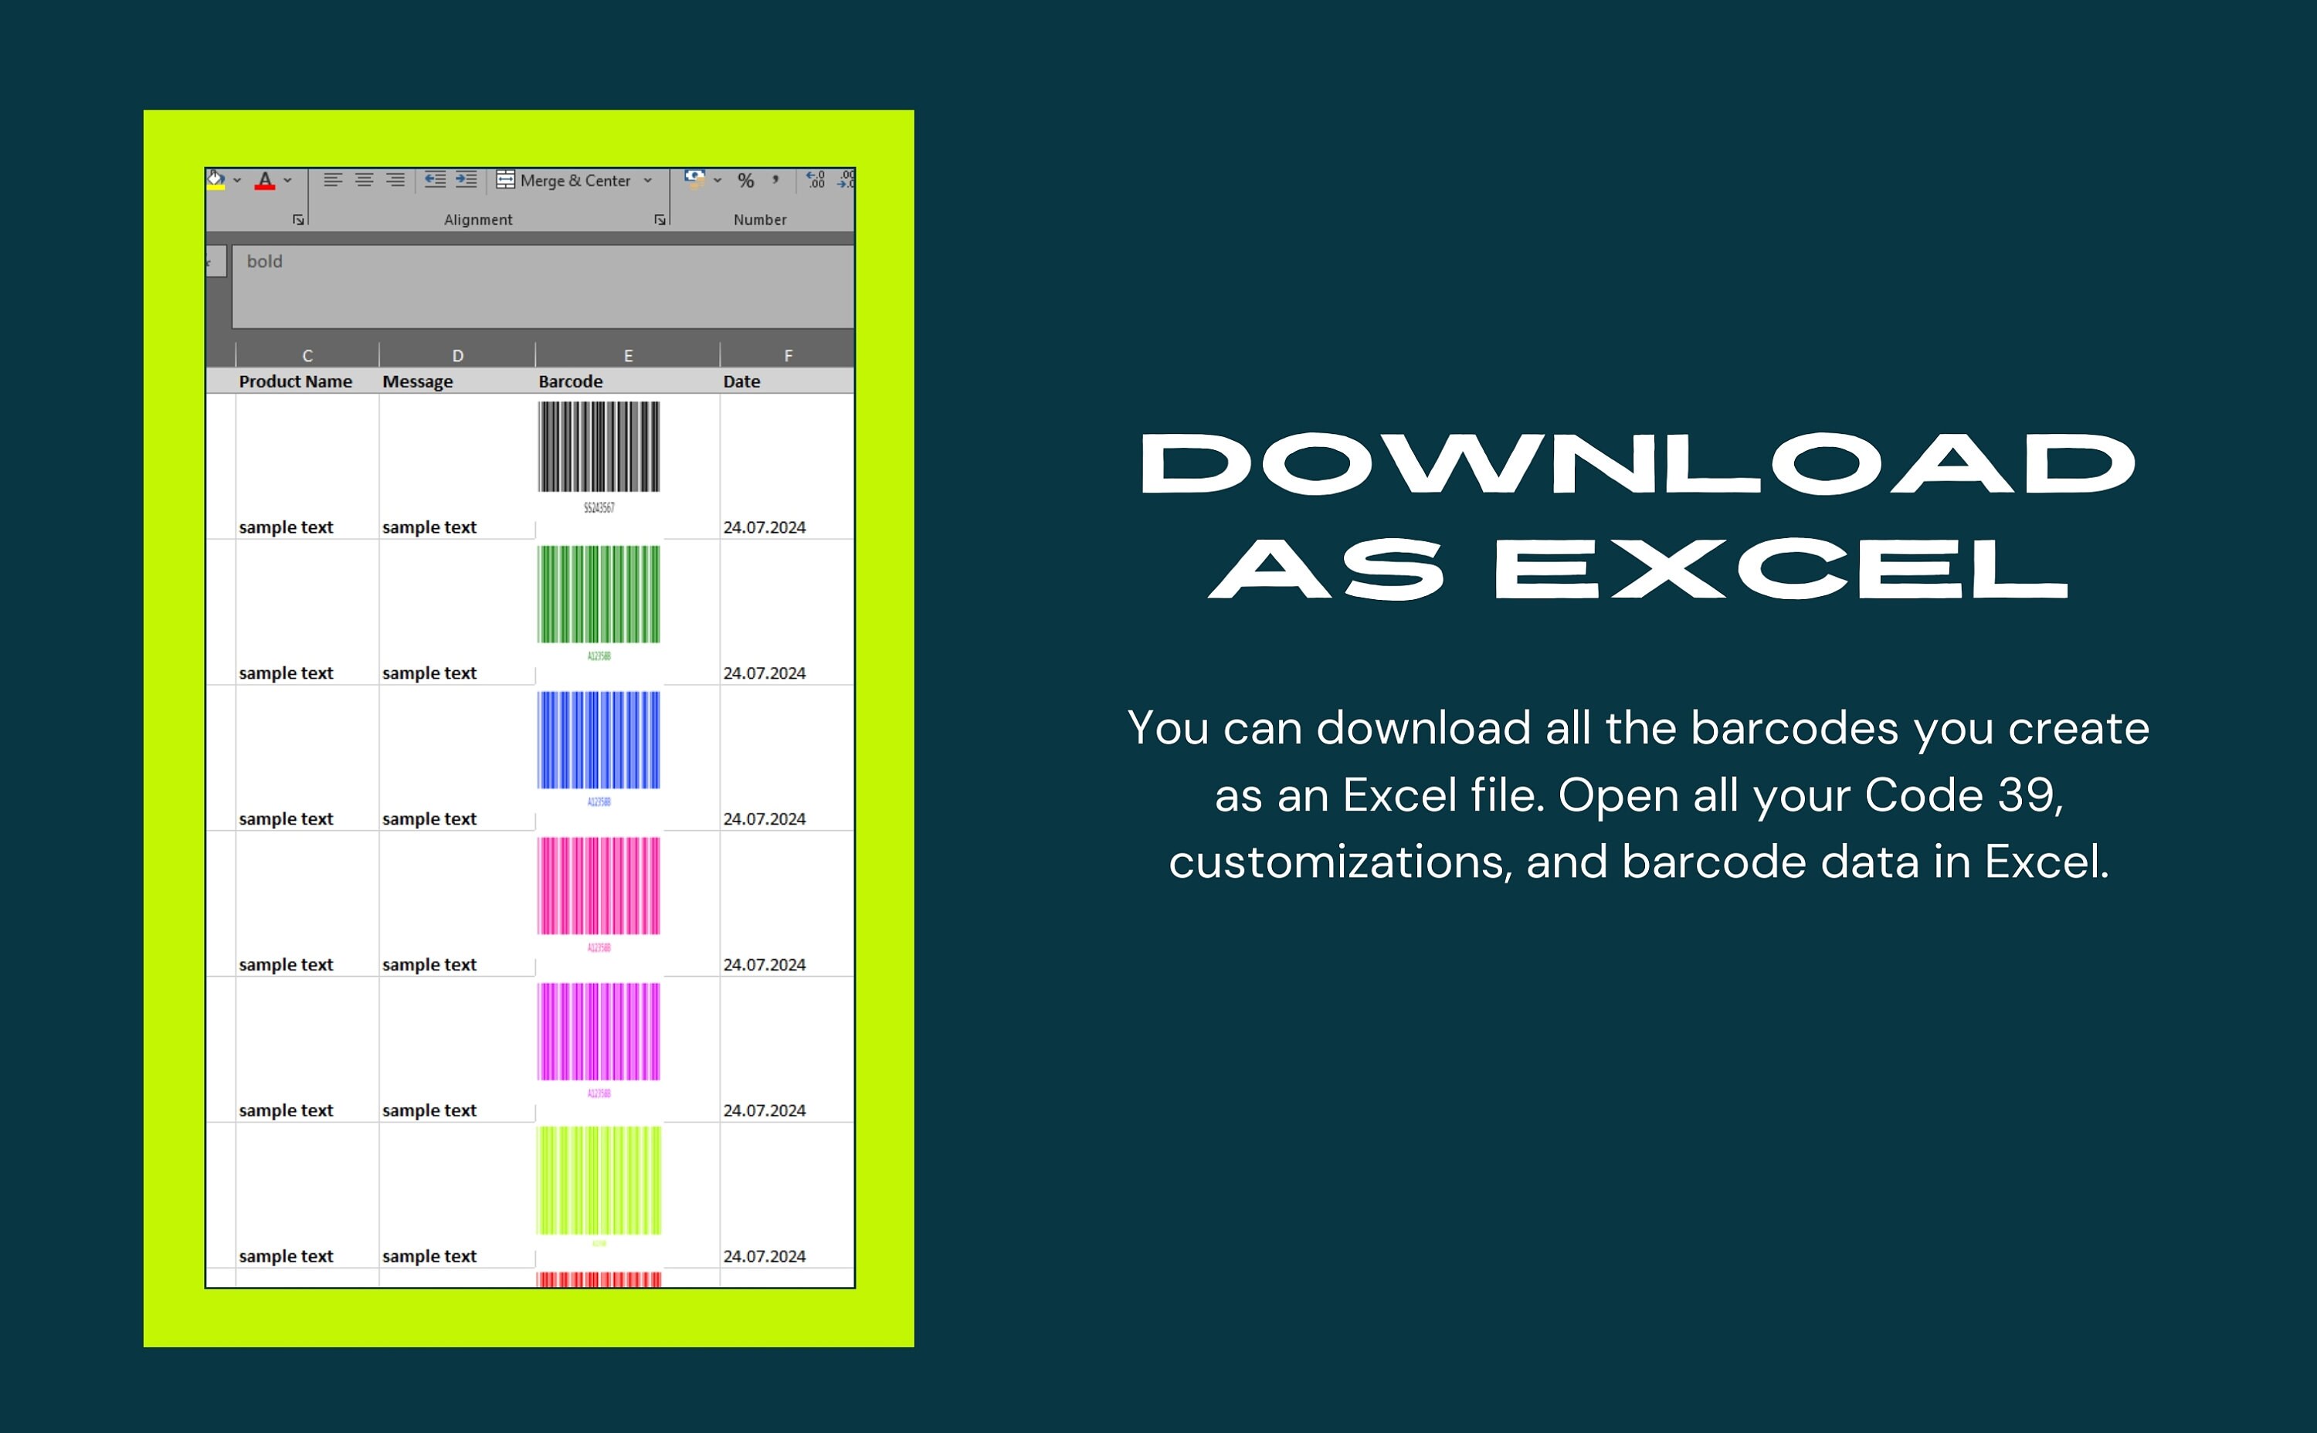
Task: Select the Align Left icon
Action: pos(334,179)
